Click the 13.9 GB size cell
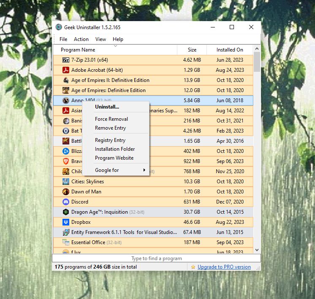Viewport: 315px width, 299px height. [x=192, y=80]
